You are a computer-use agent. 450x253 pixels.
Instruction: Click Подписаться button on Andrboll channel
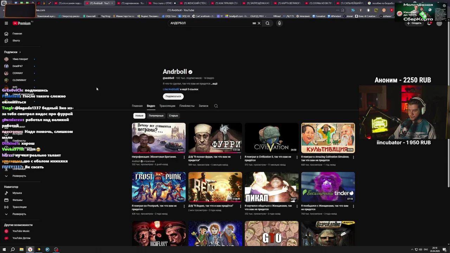coord(173,96)
